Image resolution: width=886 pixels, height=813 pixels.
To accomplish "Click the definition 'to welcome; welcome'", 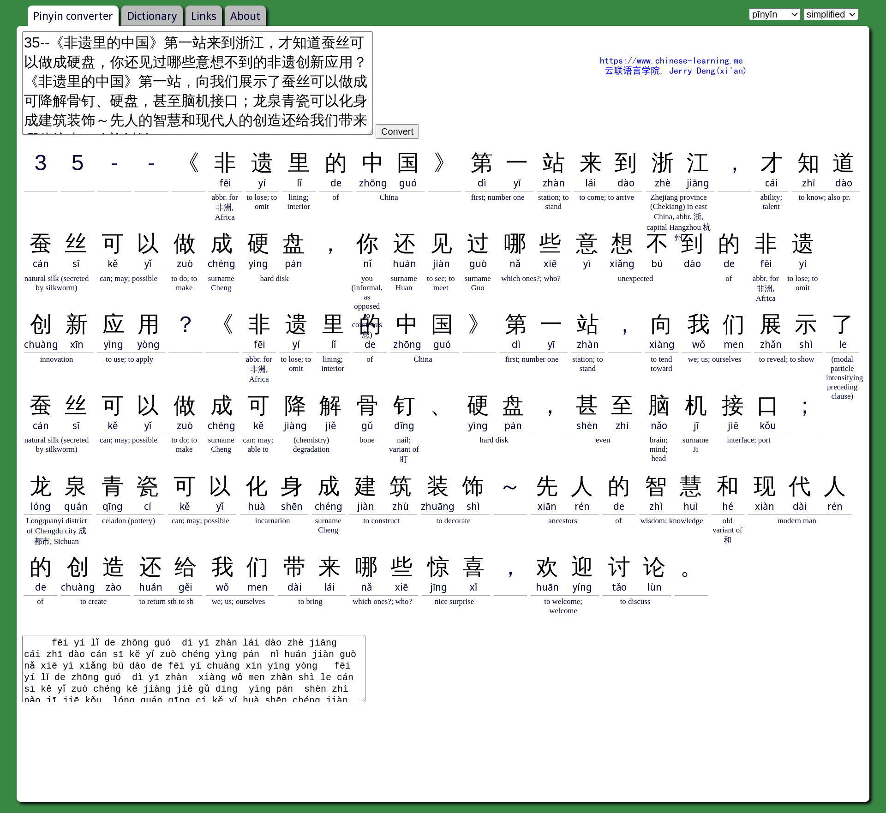I will pyautogui.click(x=563, y=606).
